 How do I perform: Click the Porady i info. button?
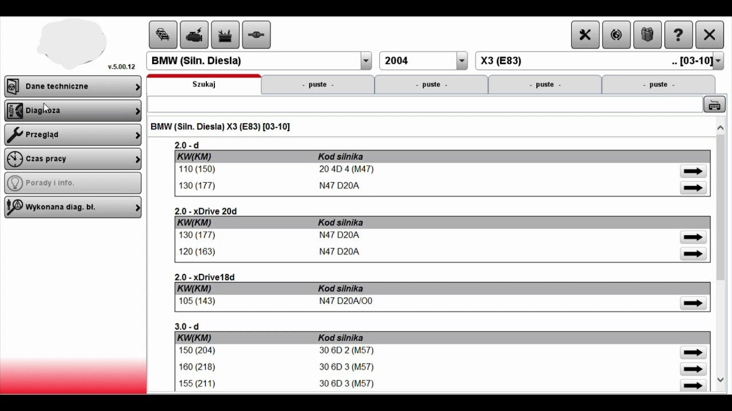pos(73,183)
